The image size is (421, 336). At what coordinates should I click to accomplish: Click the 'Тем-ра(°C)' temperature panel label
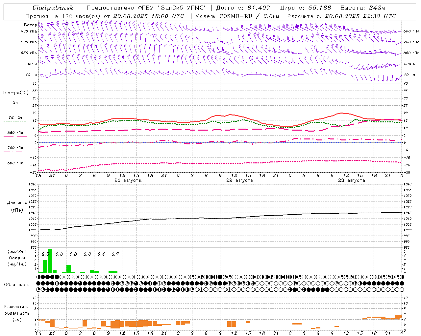[x=15, y=93]
